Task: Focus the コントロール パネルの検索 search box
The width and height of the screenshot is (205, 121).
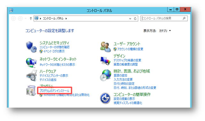Action: [x=164, y=18]
